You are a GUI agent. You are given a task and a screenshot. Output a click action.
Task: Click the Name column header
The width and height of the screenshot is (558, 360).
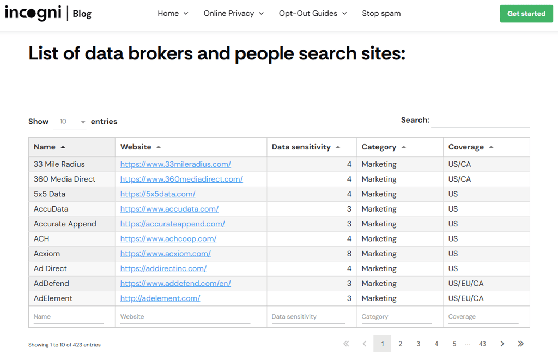72,147
